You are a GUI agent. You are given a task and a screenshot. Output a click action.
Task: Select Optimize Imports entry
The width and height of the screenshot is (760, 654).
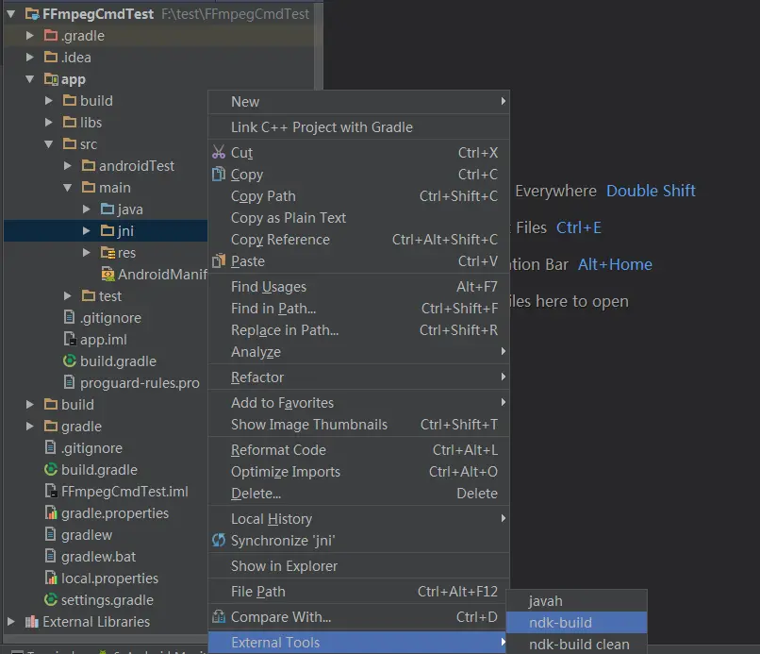pyautogui.click(x=358, y=472)
